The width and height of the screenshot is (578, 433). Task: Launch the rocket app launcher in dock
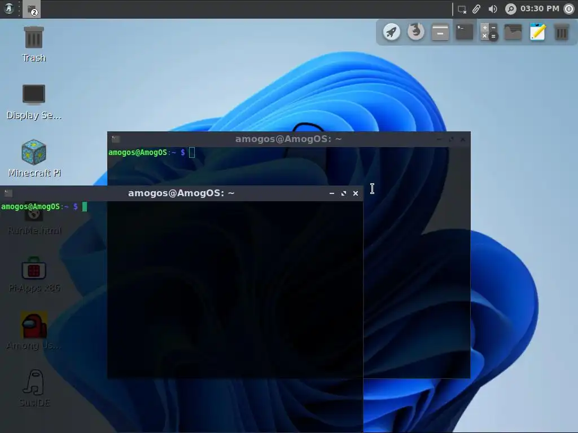pyautogui.click(x=392, y=32)
